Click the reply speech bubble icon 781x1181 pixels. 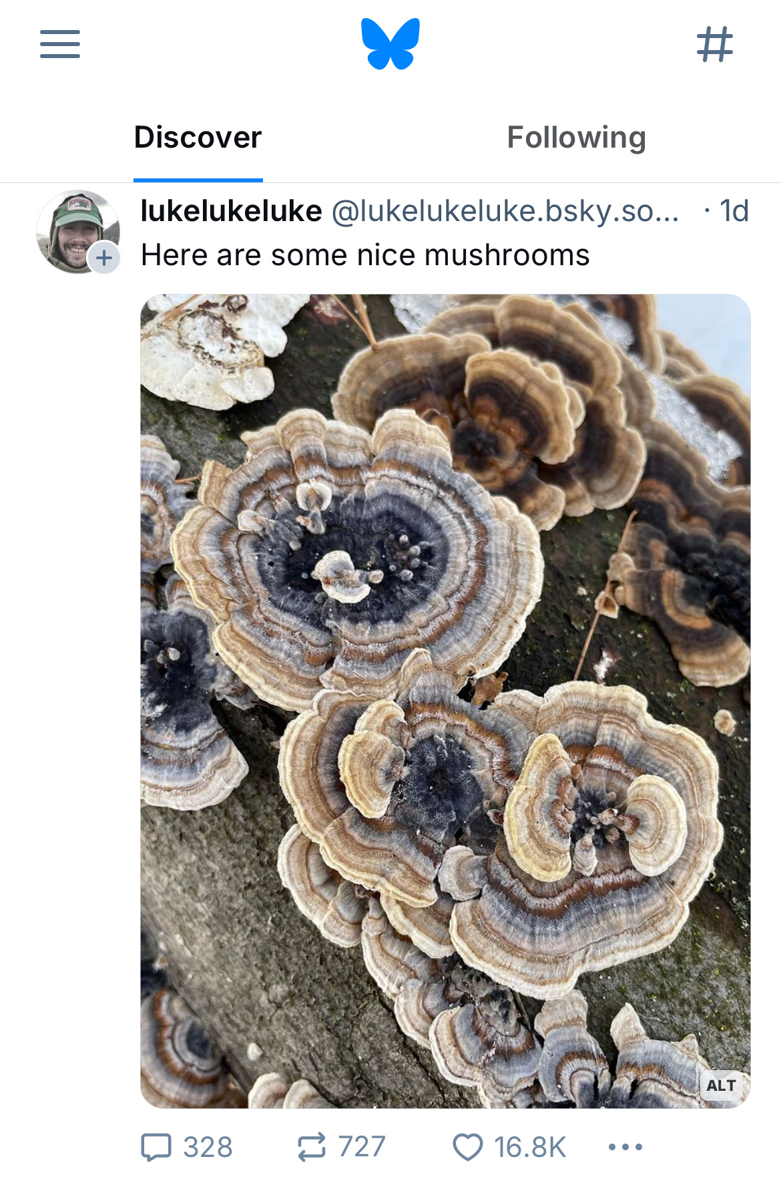coord(156,1147)
